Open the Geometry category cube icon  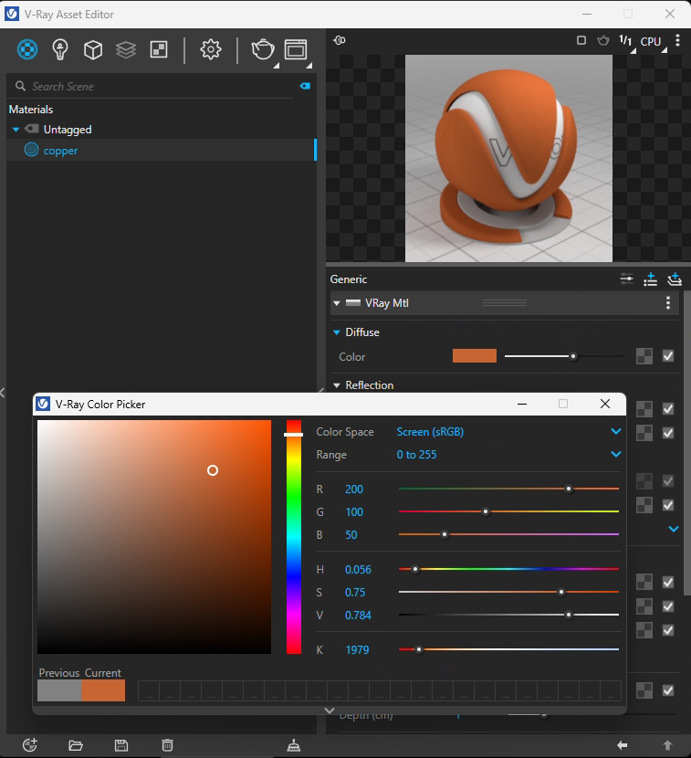point(93,49)
